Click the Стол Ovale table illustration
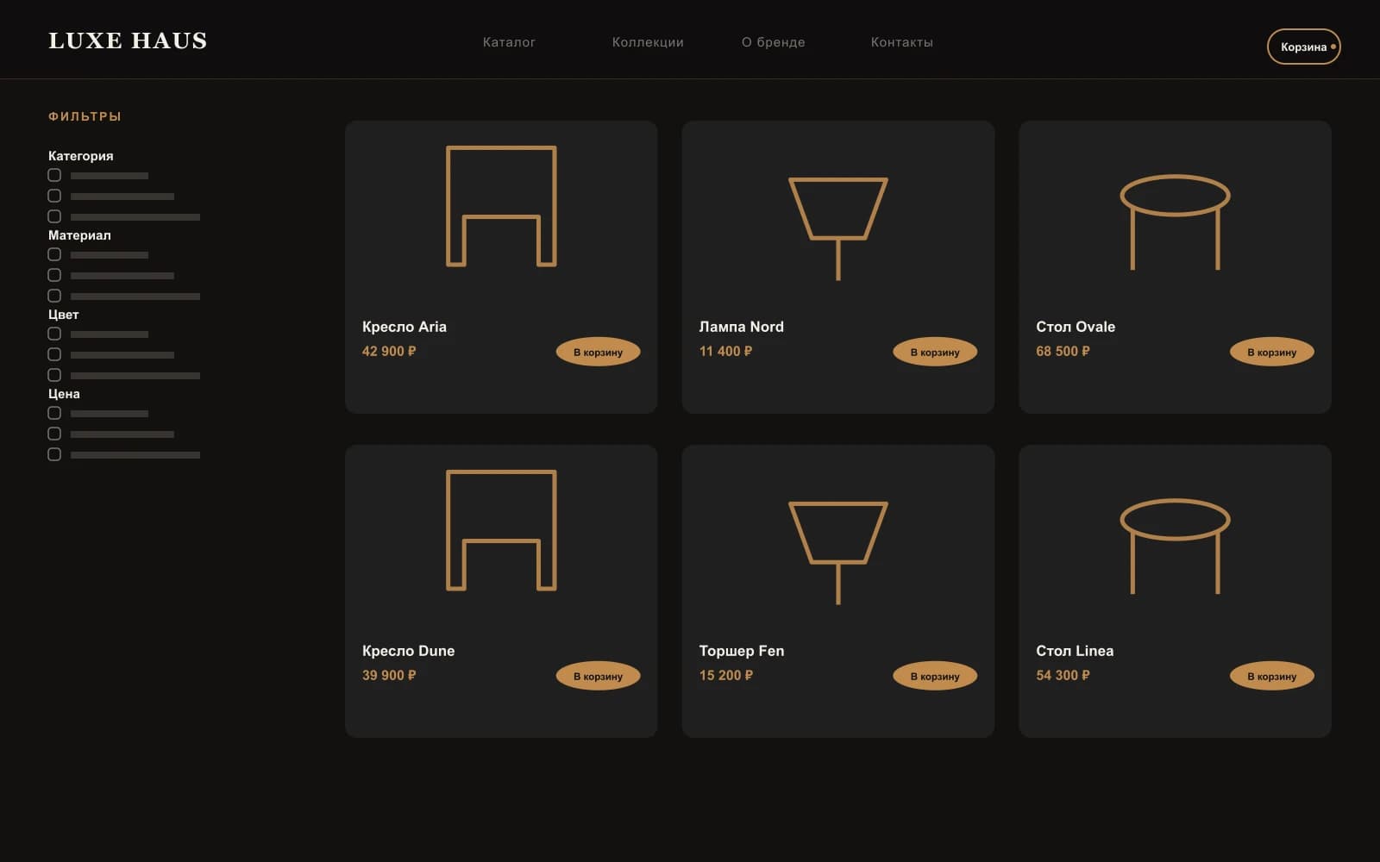1380x862 pixels. 1175,222
